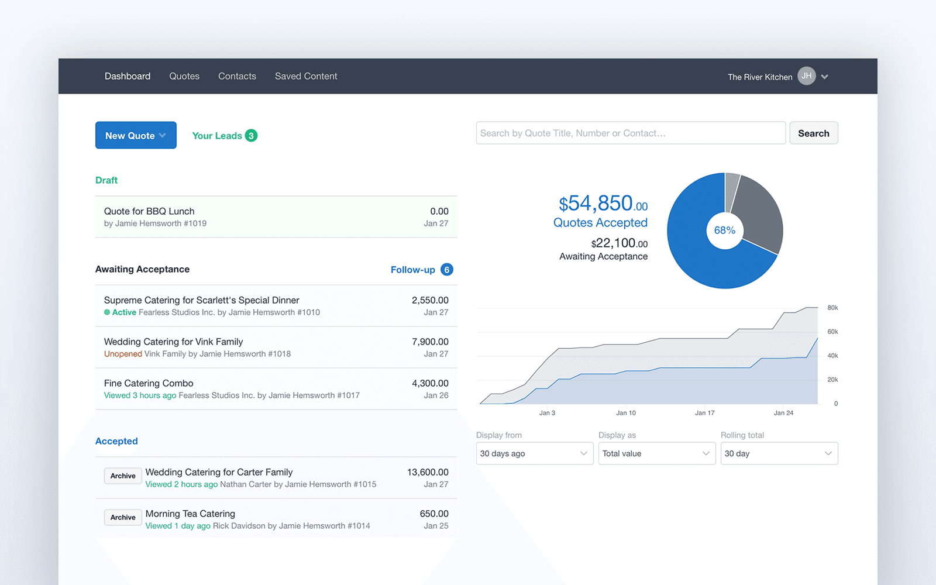Click the Your Leads count badge
This screenshot has height=585, width=936.
pos(251,136)
